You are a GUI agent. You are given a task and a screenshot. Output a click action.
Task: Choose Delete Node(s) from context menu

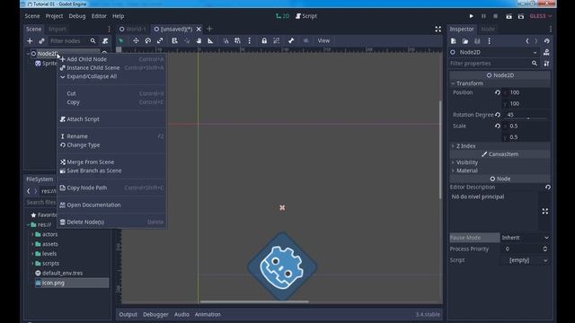(x=111, y=222)
